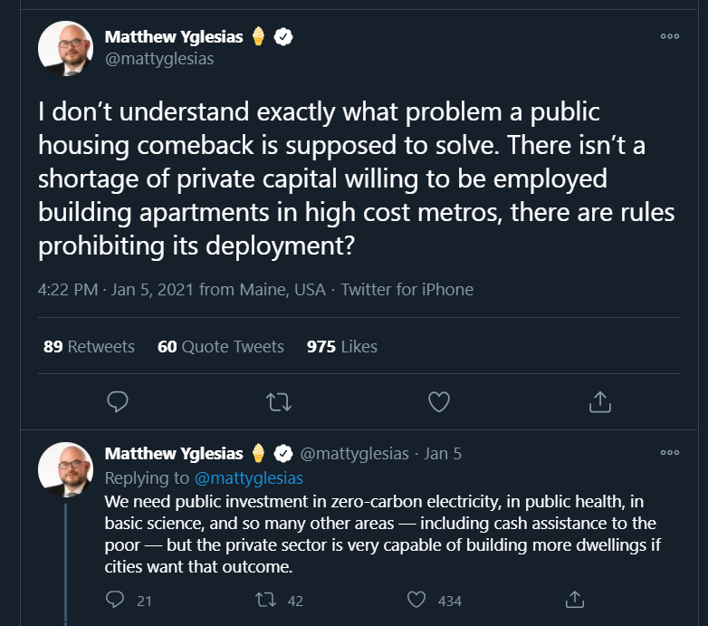Share the main tweet
708x626 pixels.
click(598, 401)
